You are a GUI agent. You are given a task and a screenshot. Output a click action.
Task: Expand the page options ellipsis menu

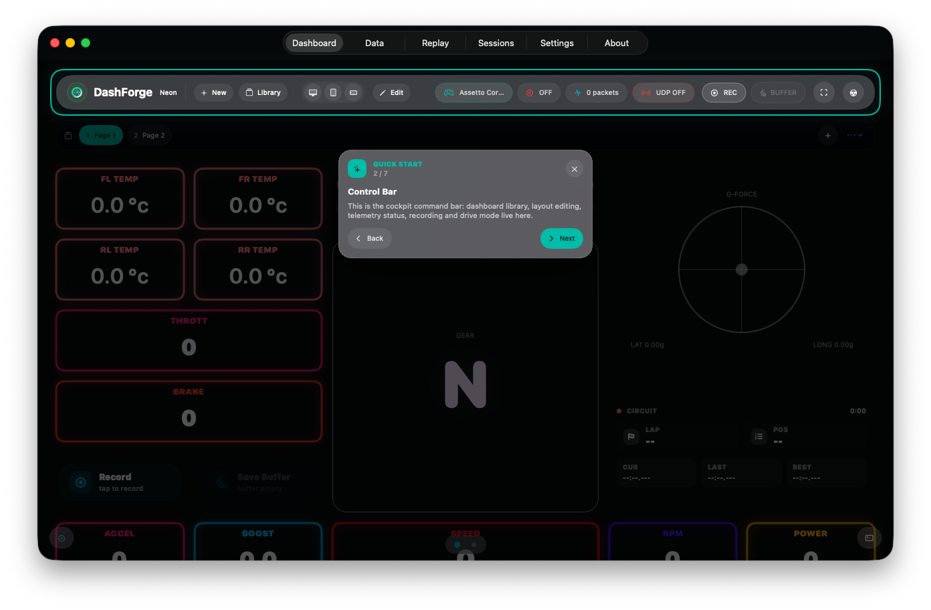[855, 135]
